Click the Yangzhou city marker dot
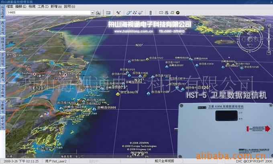This screenshot has height=164, width=273. [x=15, y=56]
